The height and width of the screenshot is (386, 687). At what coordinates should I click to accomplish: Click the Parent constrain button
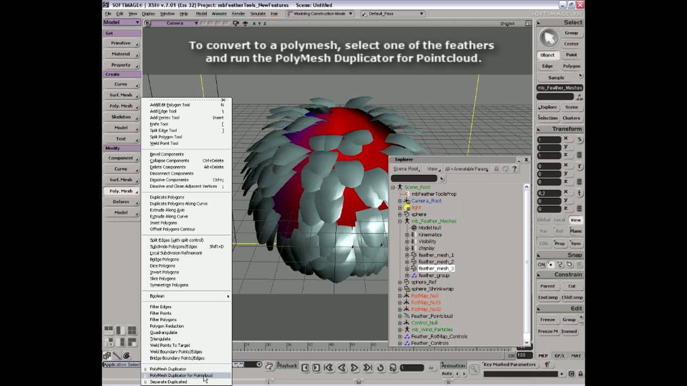pos(548,286)
